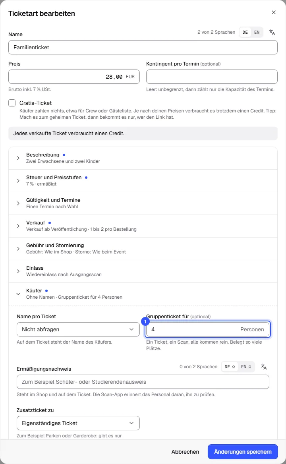Expand Steuer und Preisstufen section
This screenshot has width=286, height=464.
pyautogui.click(x=143, y=181)
